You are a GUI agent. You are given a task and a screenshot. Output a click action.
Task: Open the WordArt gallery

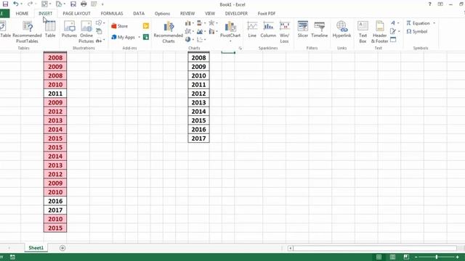tap(395, 22)
